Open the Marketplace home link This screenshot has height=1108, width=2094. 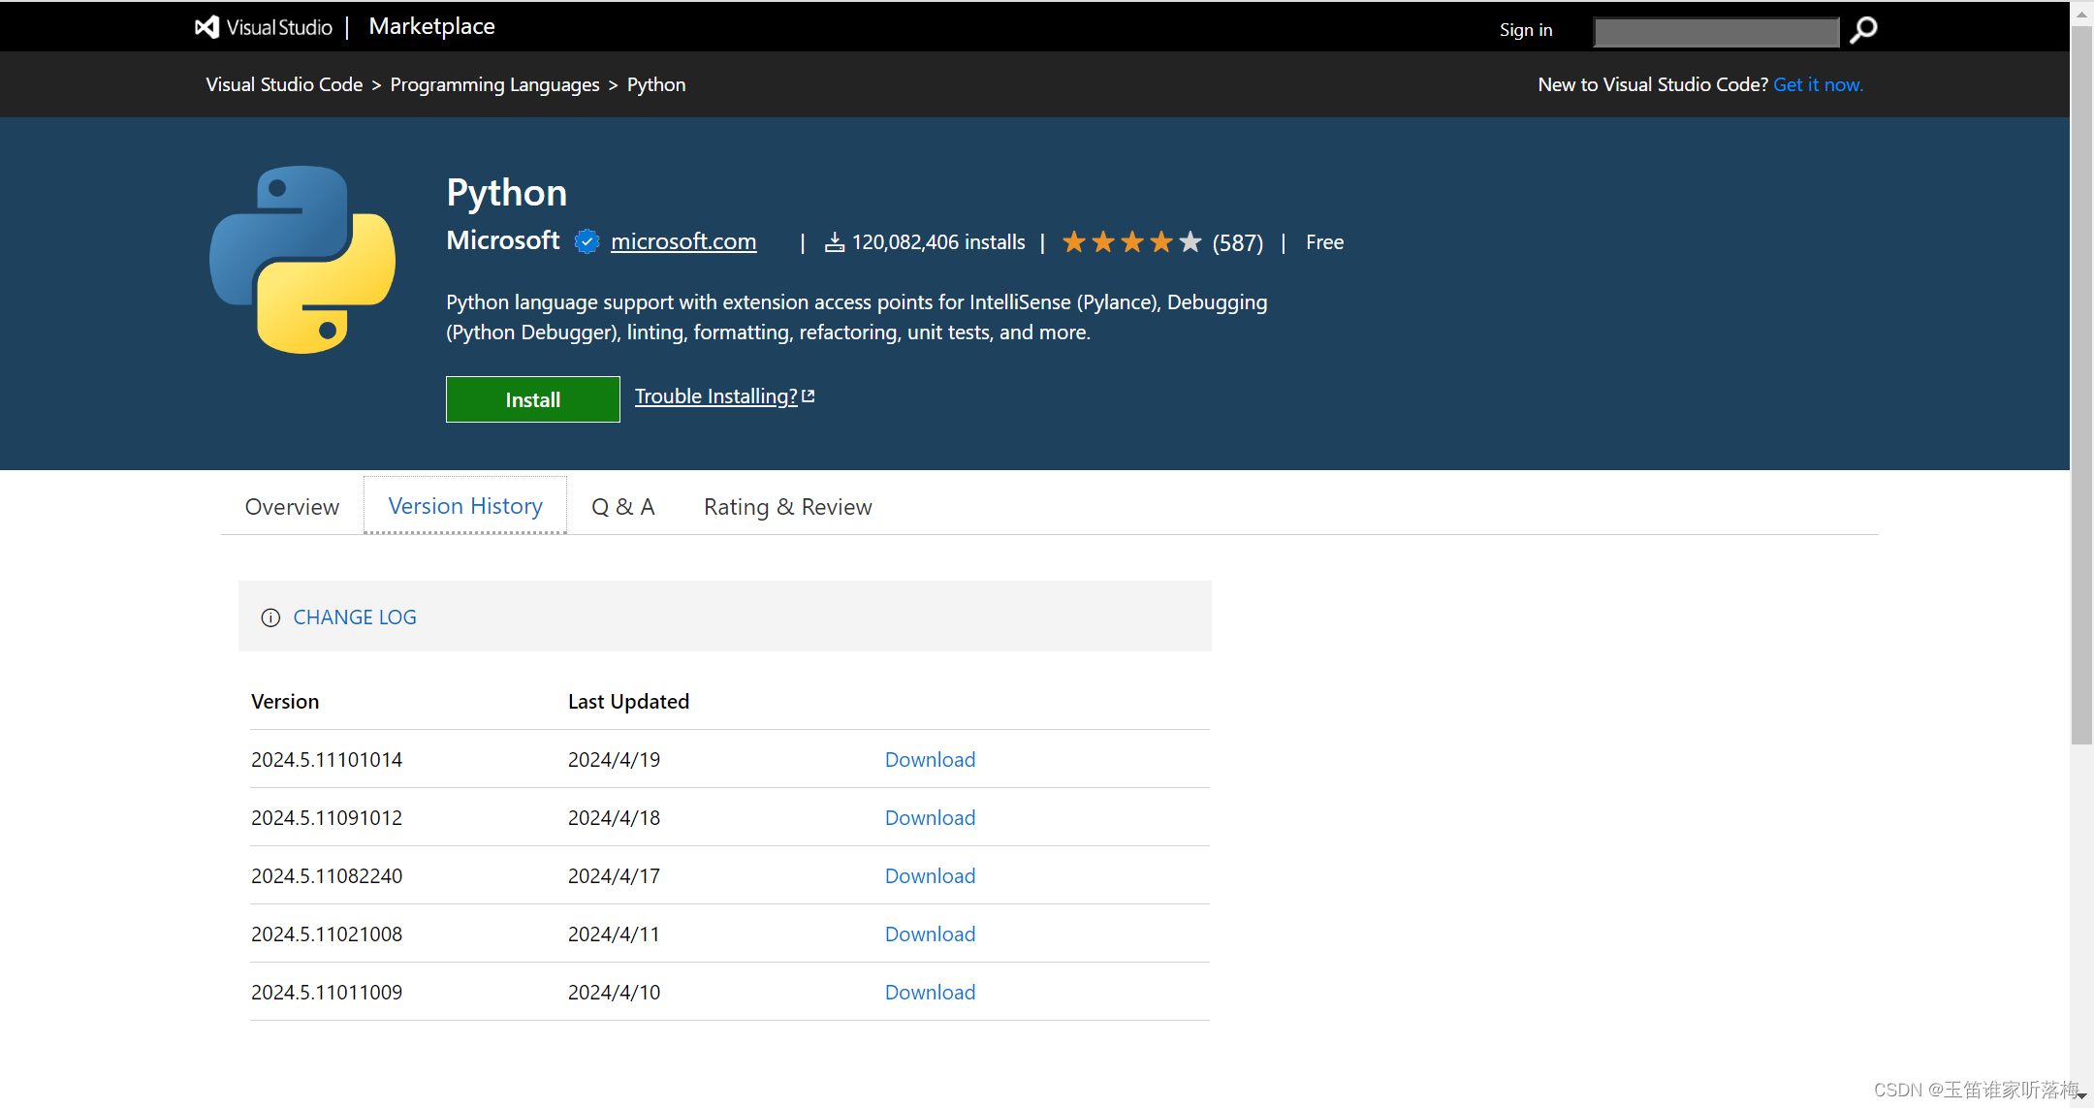coord(431,26)
